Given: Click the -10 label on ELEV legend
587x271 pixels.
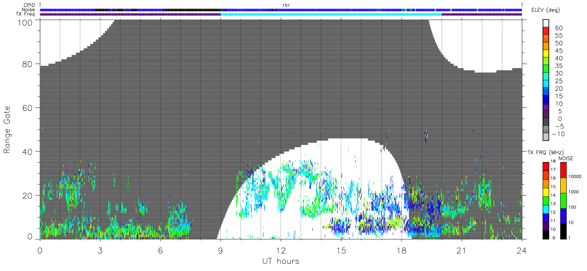Looking at the screenshot, I should [558, 134].
